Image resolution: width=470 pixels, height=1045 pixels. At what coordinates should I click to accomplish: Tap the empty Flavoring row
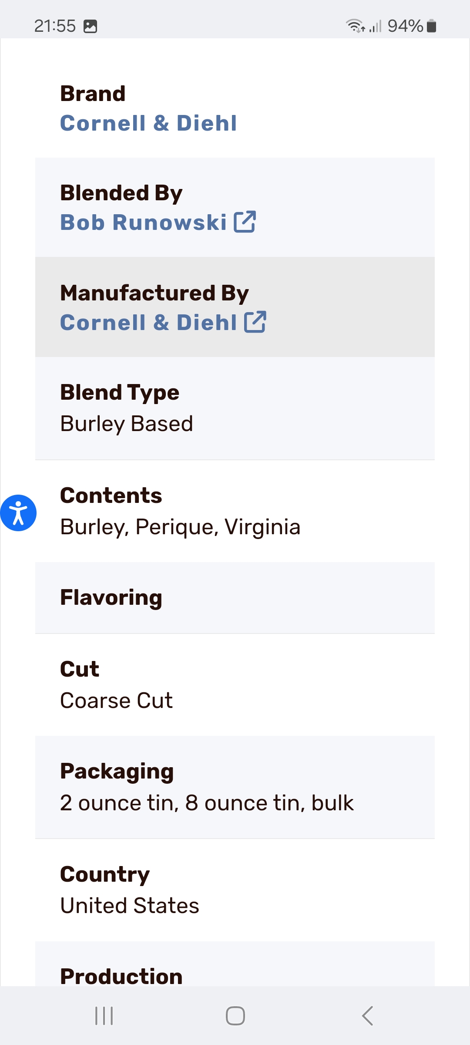click(x=235, y=598)
